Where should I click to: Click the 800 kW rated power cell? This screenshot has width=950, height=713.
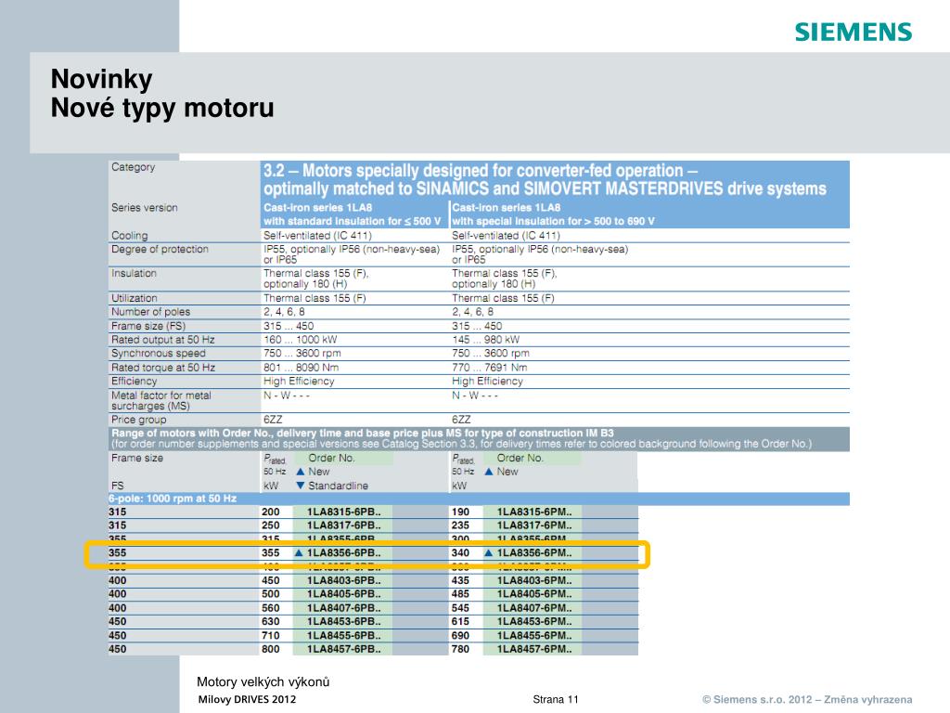pos(271,649)
